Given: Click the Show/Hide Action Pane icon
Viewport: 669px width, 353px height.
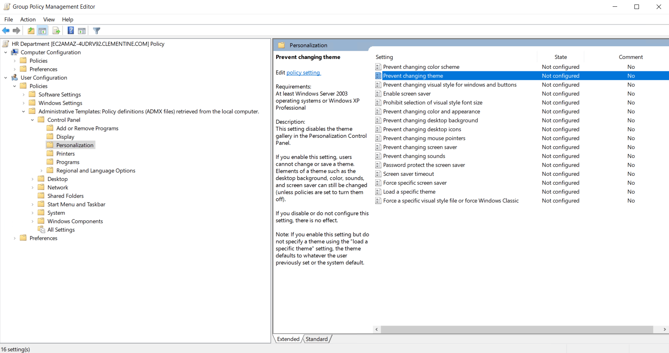Looking at the screenshot, I should (x=82, y=30).
